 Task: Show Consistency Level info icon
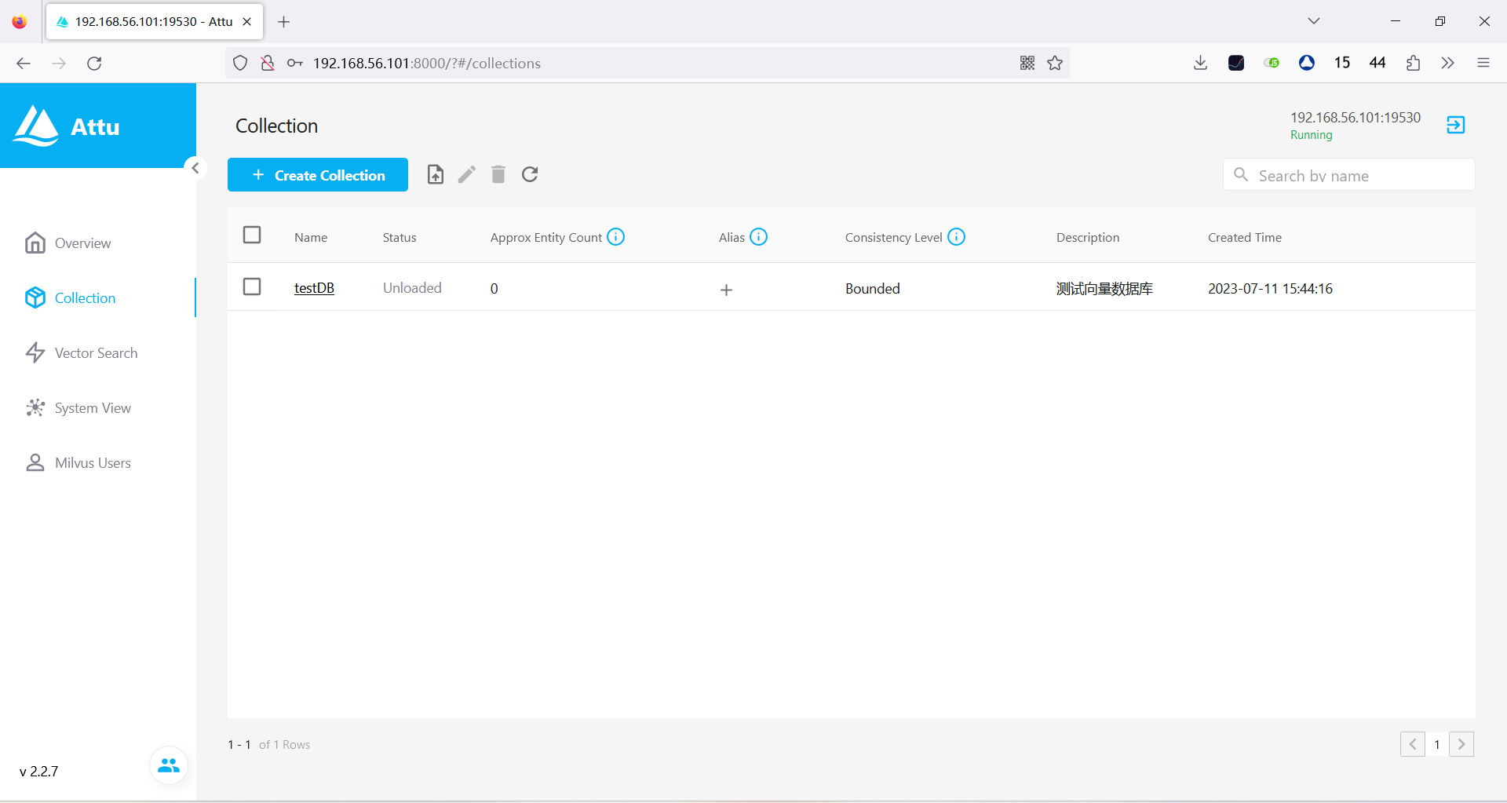tap(956, 236)
